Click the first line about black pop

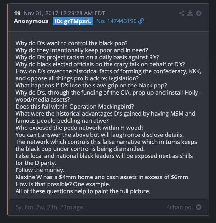72,43
